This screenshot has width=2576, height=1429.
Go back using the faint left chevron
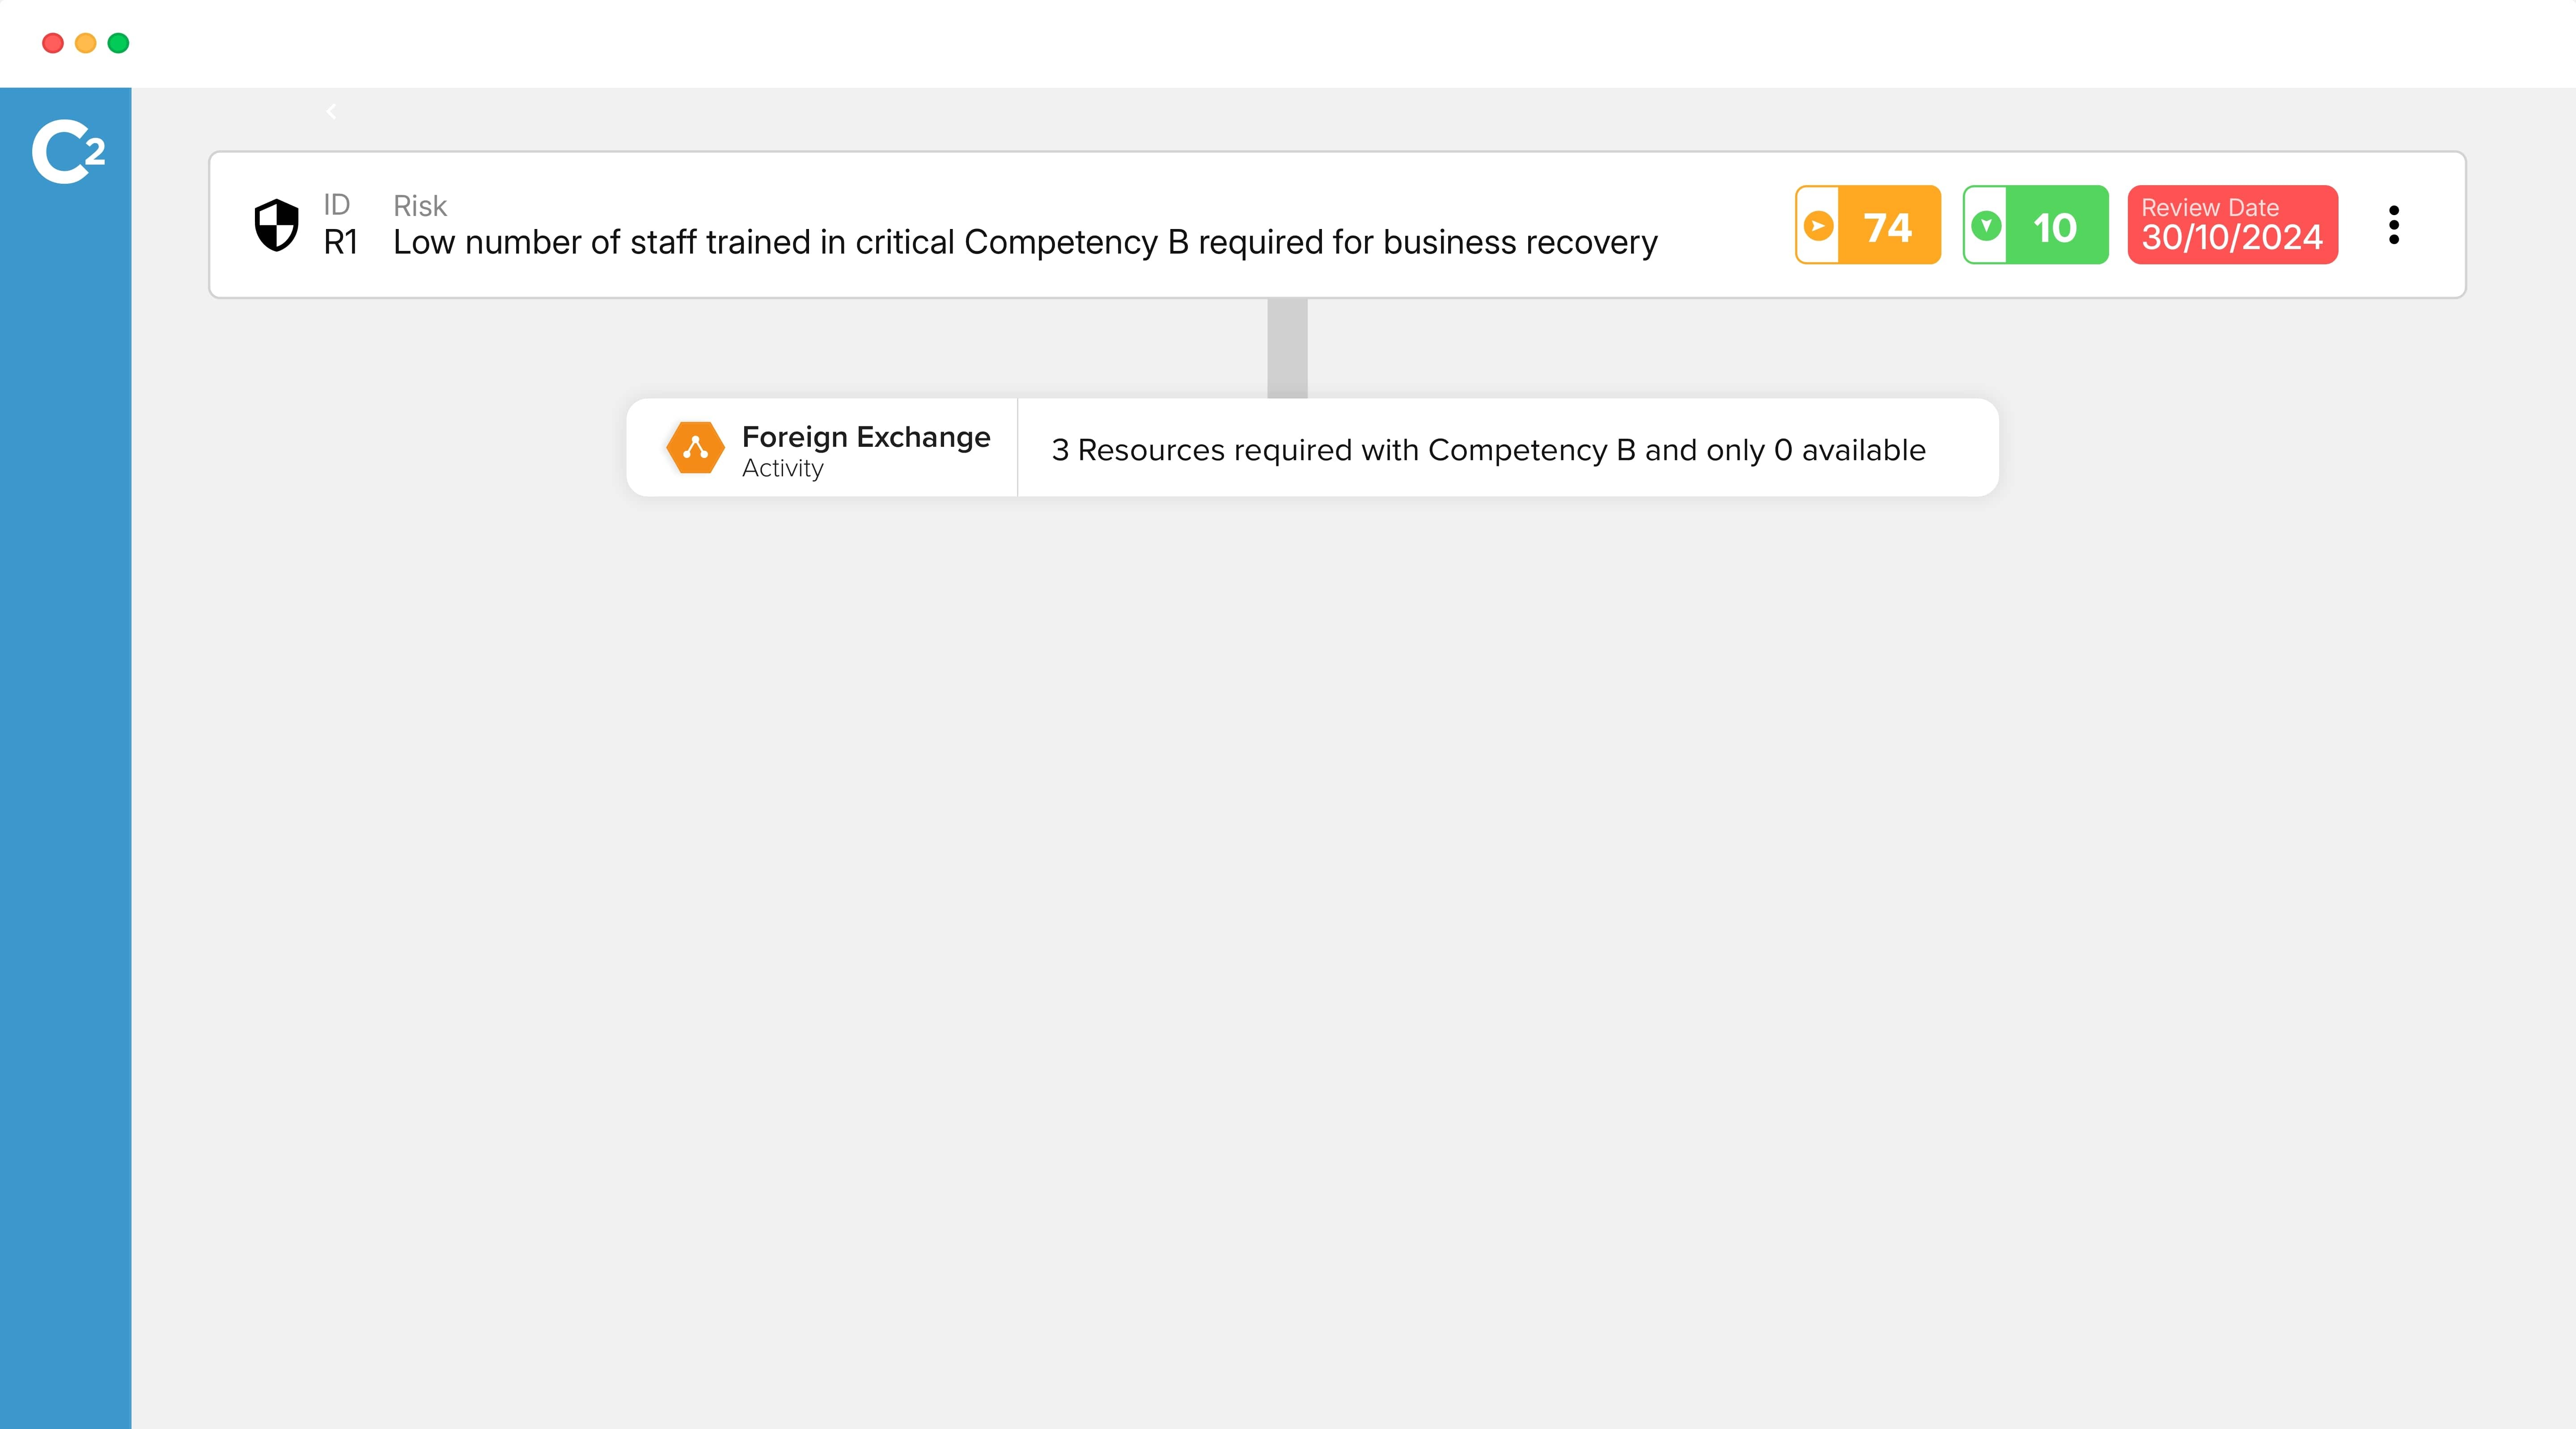332,112
